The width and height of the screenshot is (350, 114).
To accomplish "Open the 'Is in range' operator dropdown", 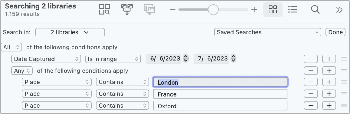I will [x=113, y=59].
